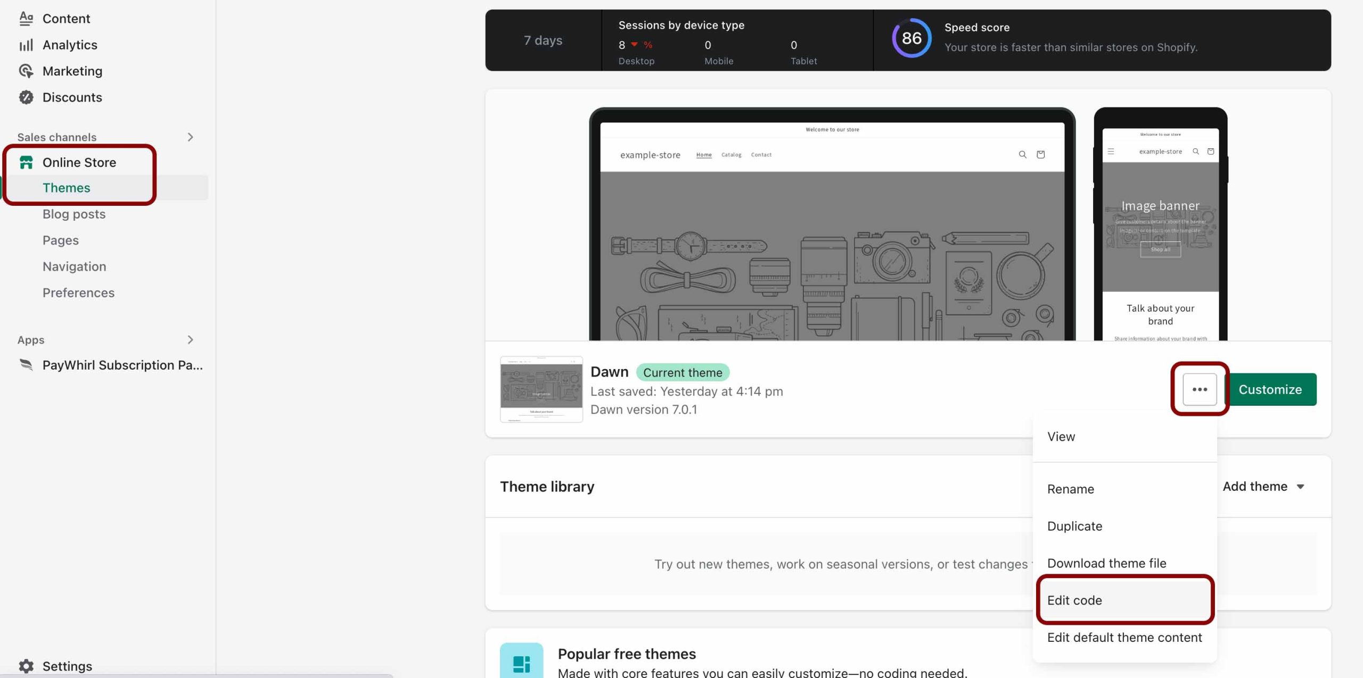Click the Mobile sessions count
1363x678 pixels.
point(708,45)
